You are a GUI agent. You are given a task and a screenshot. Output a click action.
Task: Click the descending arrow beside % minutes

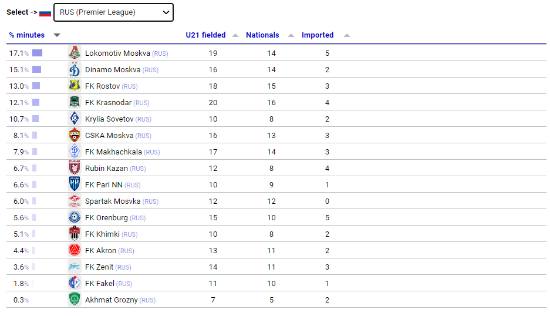[x=57, y=35]
